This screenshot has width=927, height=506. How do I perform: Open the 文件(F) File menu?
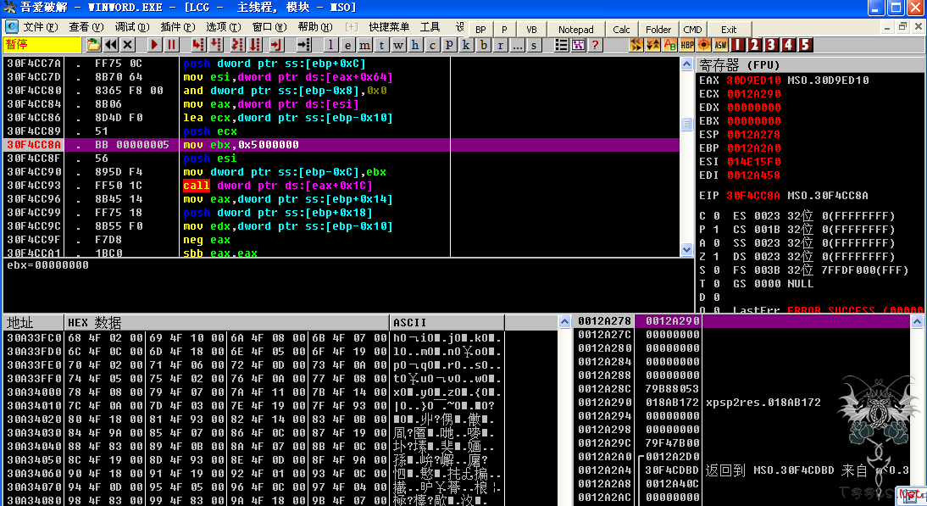(x=40, y=27)
